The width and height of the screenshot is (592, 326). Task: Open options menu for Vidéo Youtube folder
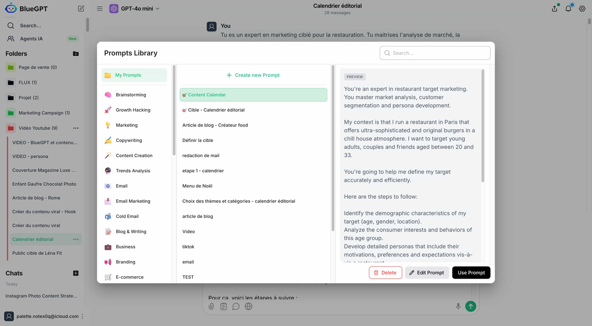tap(76, 128)
